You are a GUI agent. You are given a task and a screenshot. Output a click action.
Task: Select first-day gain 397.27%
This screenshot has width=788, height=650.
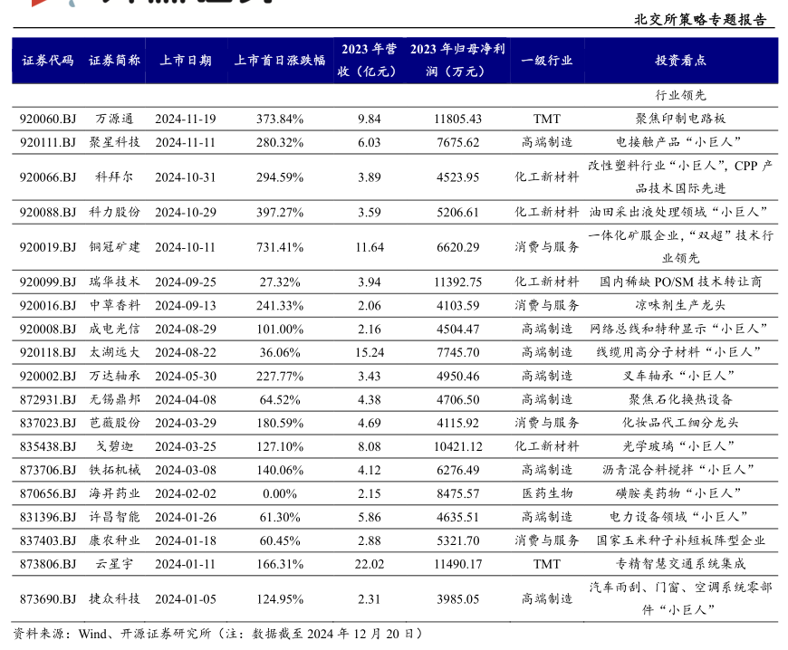coord(280,213)
